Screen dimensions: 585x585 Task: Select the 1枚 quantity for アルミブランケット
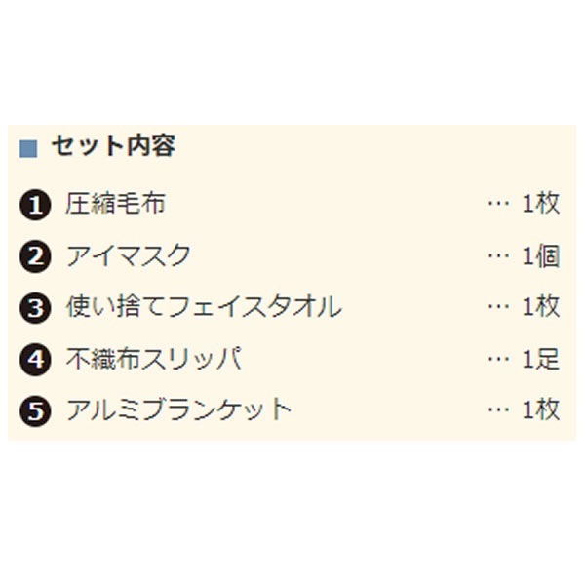click(x=541, y=409)
